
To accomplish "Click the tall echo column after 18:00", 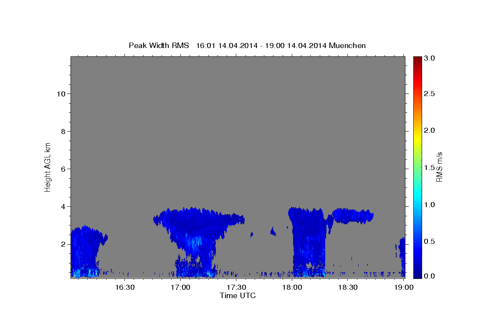I will (308, 242).
